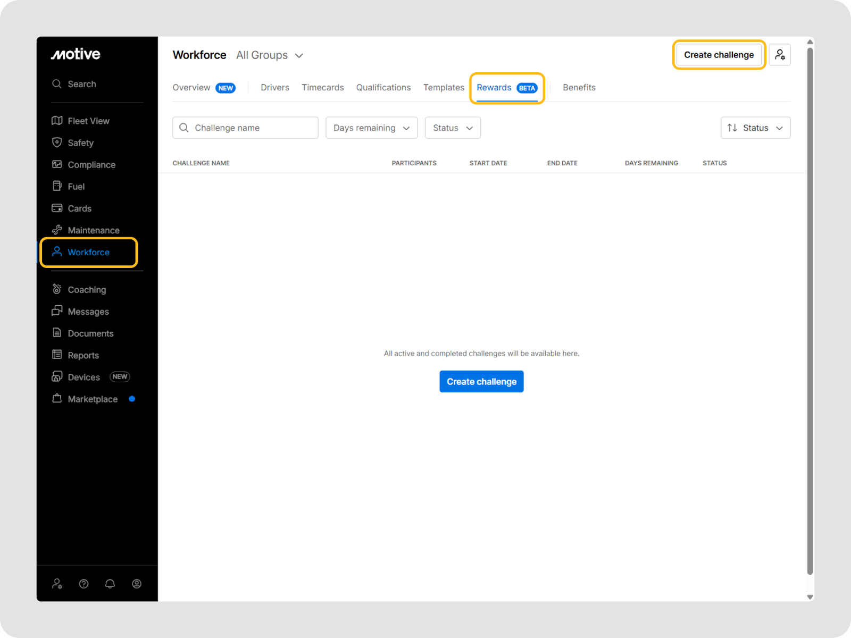Open the Days remaining filter dropdown

pos(371,128)
